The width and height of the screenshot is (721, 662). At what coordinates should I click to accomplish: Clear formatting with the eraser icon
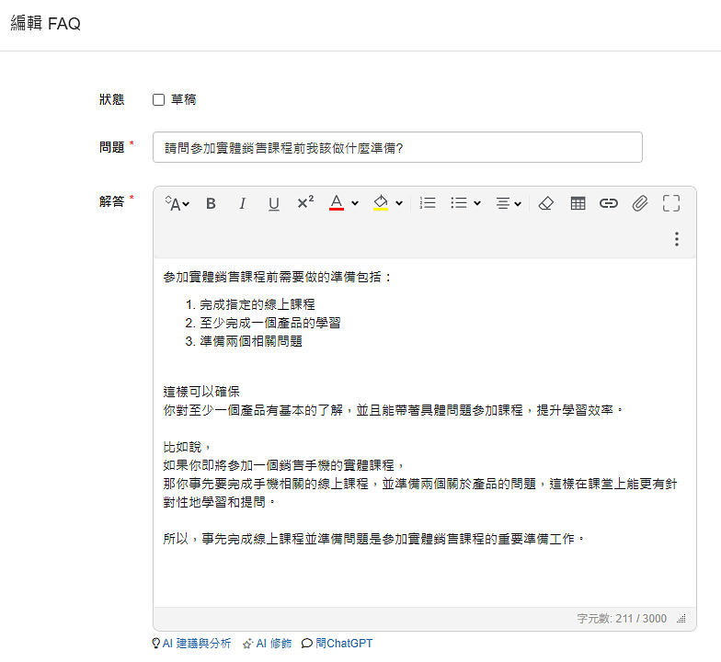(x=546, y=203)
